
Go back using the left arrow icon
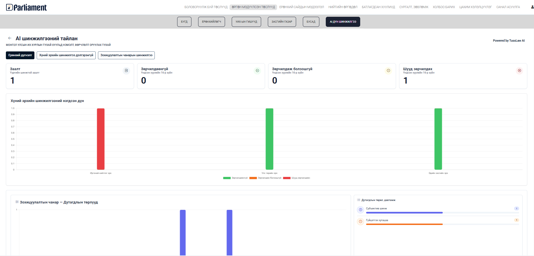pos(10,38)
